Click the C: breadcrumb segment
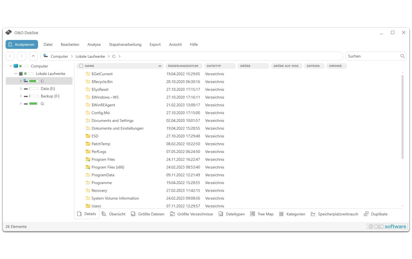 [114, 56]
